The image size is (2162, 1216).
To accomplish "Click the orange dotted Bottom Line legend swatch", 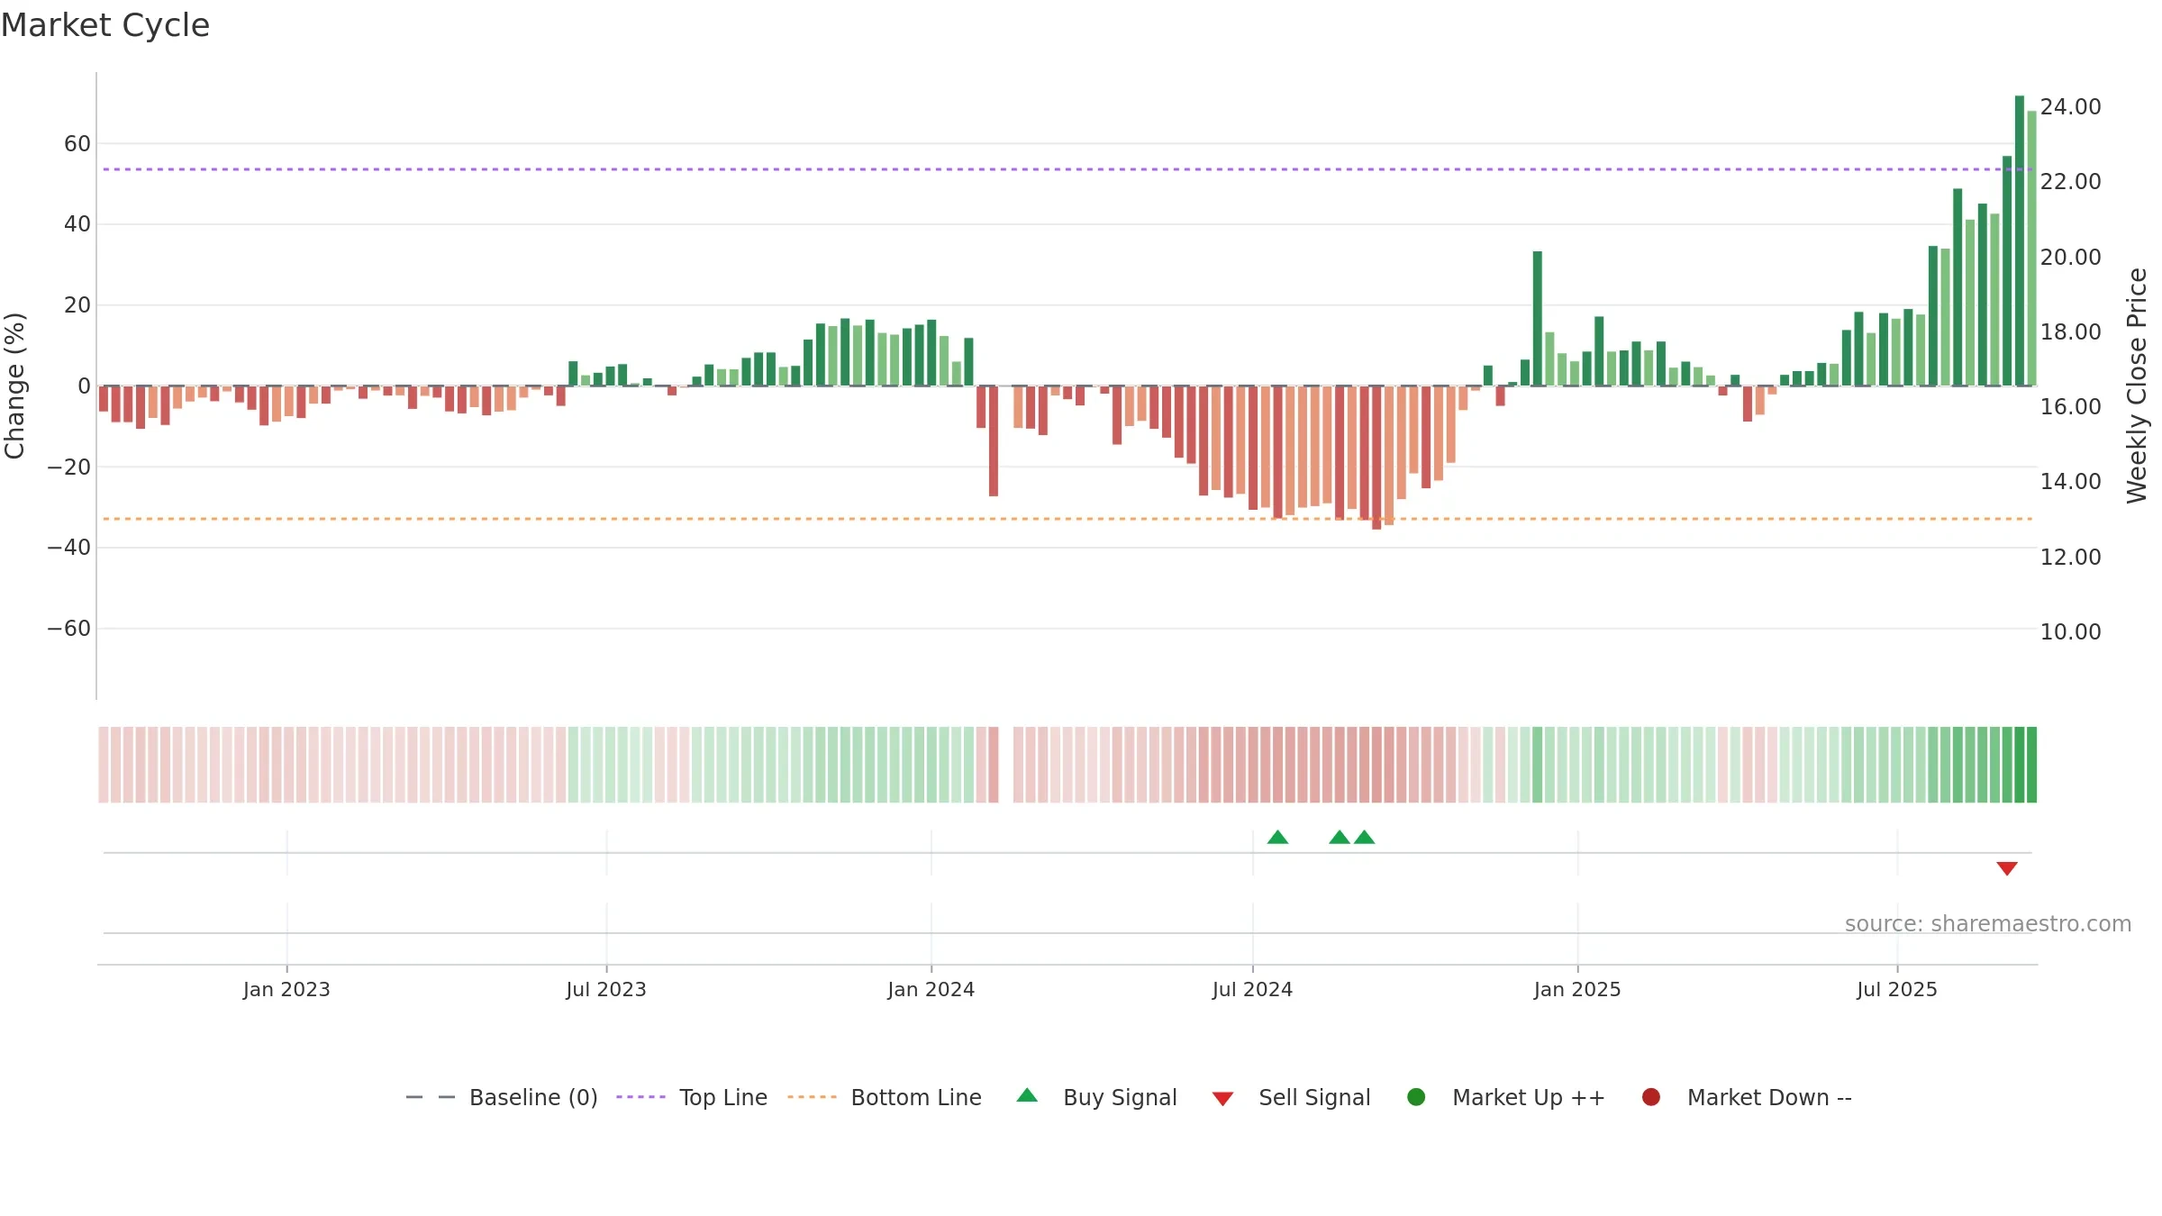I will point(812,1097).
